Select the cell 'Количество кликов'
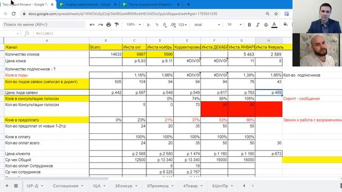 [x=46, y=54]
